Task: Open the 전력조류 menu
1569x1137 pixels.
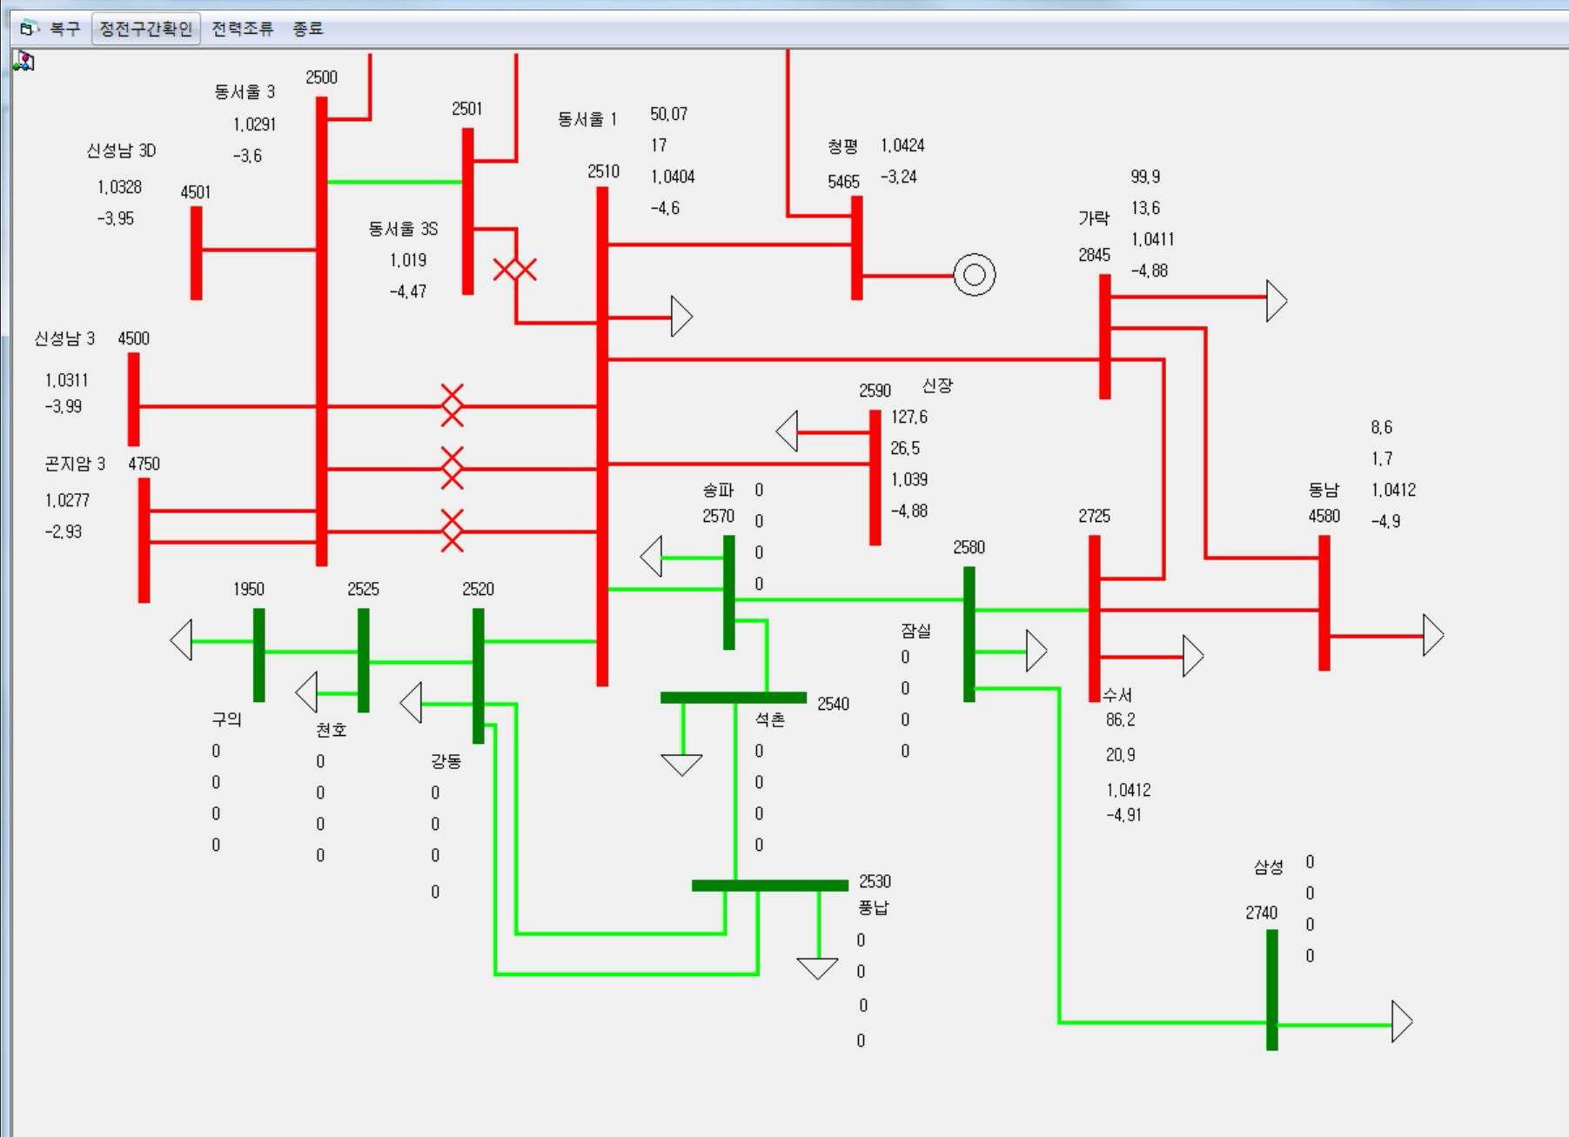Action: pos(242,29)
